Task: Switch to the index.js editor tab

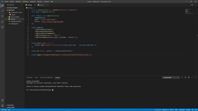Action: click(x=30, y=5)
